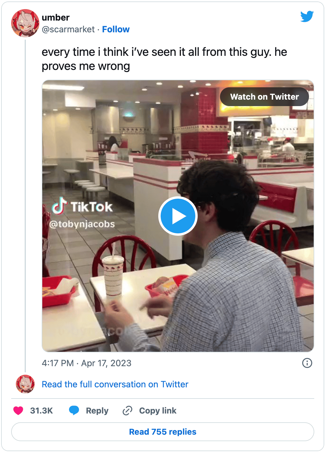Play the embedded TikTok video
Image resolution: width=326 pixels, height=452 pixels.
click(x=178, y=216)
